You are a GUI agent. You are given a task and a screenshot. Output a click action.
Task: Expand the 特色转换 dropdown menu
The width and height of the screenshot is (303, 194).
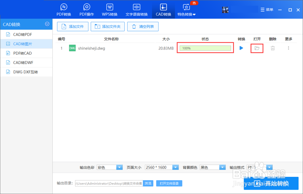186,10
